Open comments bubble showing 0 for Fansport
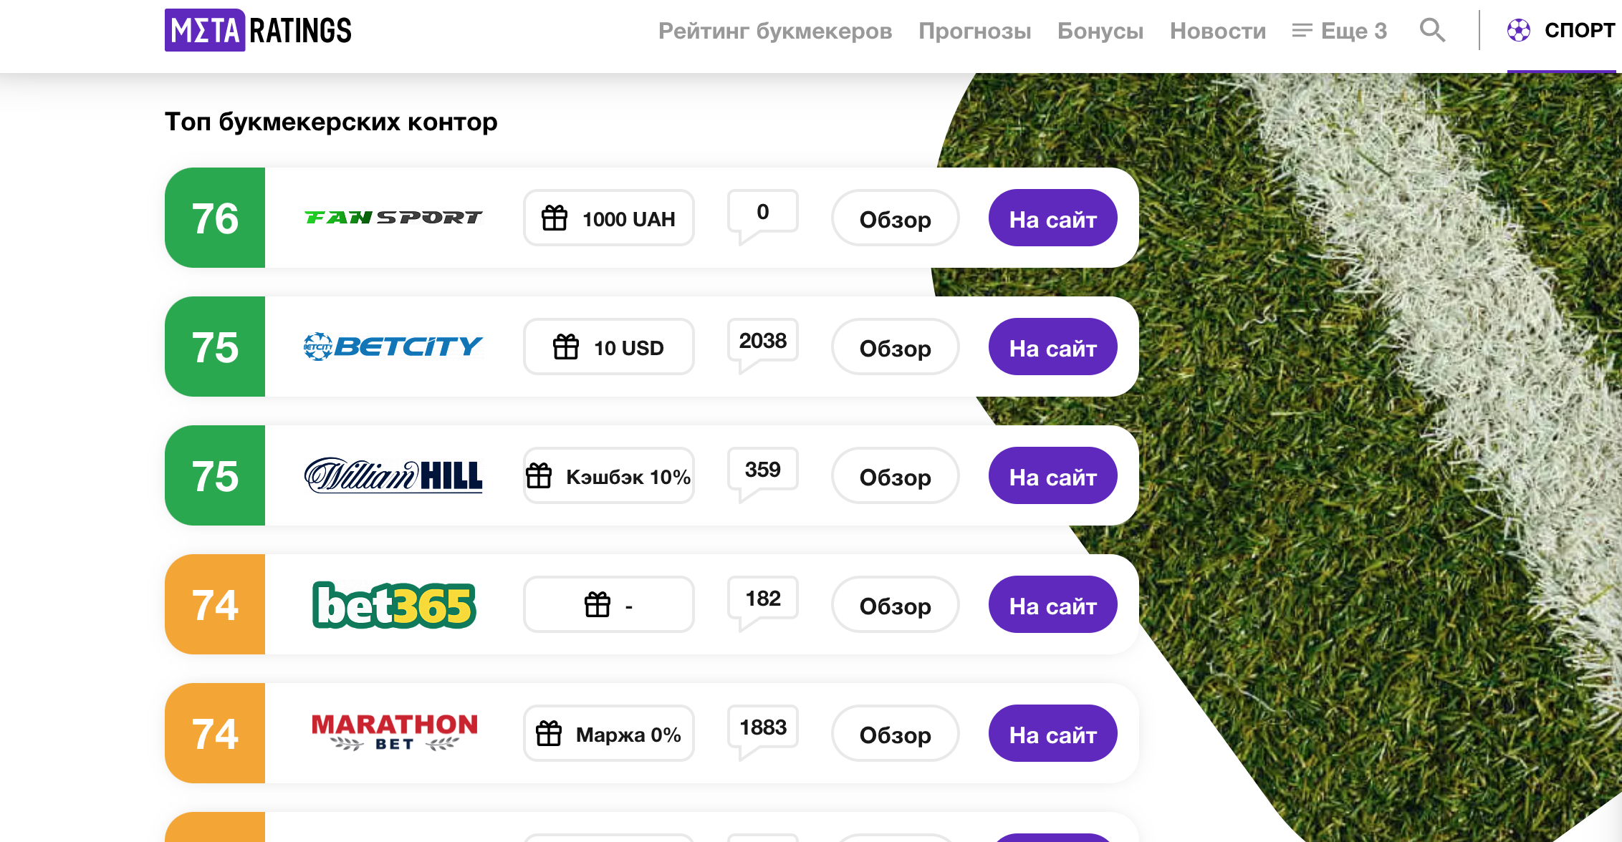 coord(762,216)
